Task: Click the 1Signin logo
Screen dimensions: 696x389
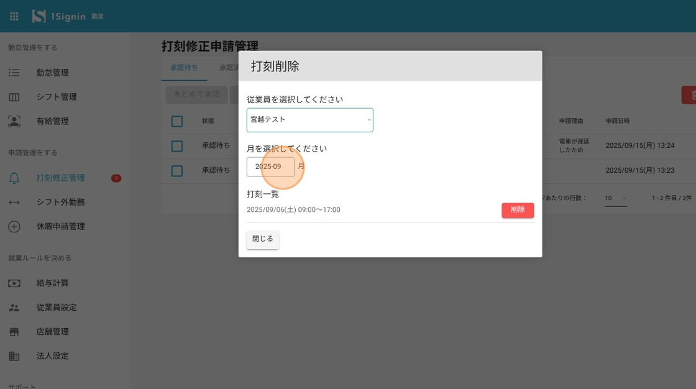Action: coord(58,16)
